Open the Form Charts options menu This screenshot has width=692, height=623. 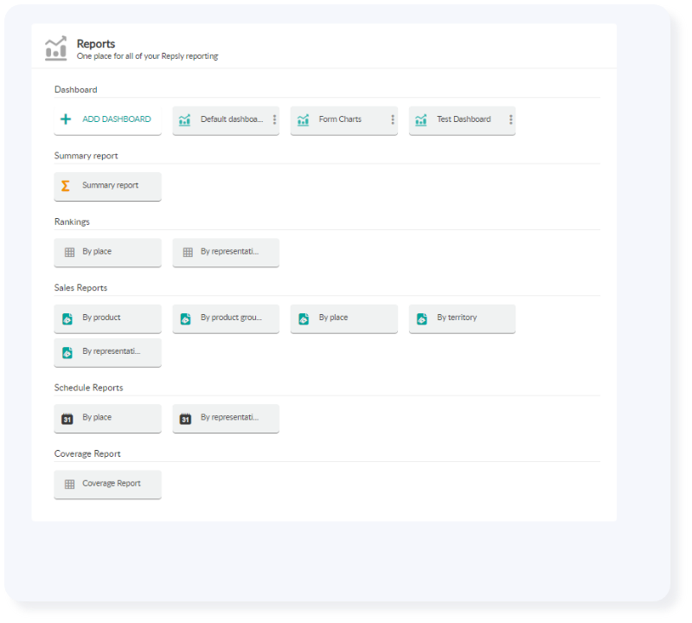pos(393,120)
